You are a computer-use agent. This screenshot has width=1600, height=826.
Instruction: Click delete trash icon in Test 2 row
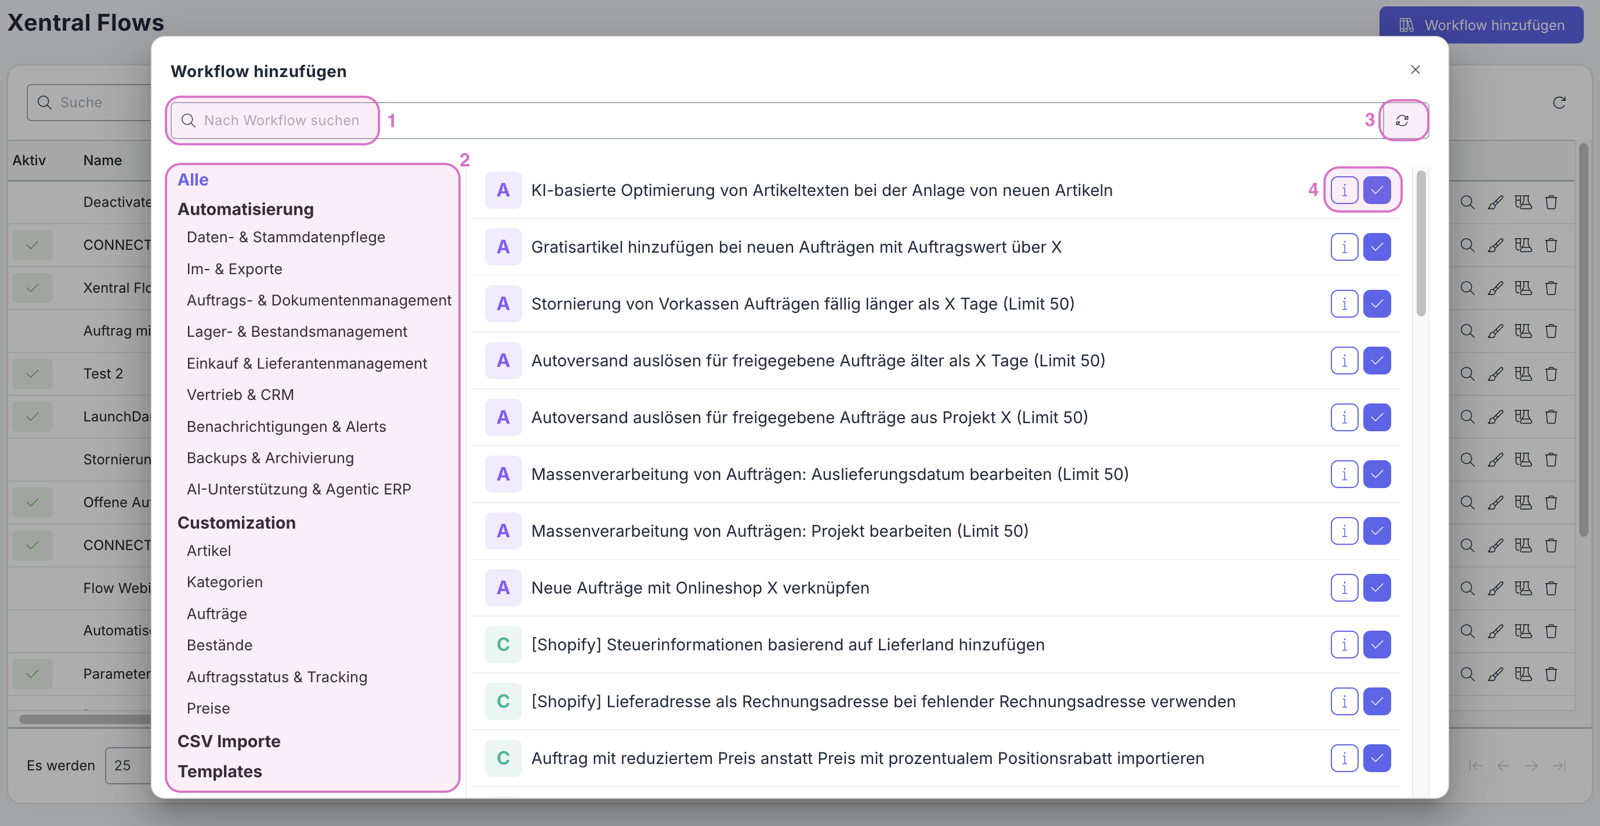1551,374
